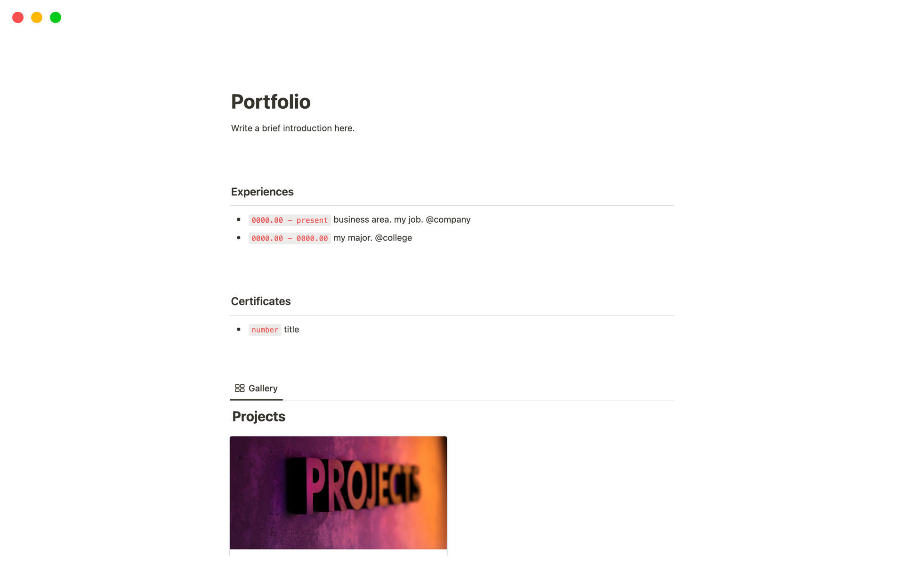Click the Gallery grid view icon
The width and height of the screenshot is (904, 565).
click(x=240, y=388)
